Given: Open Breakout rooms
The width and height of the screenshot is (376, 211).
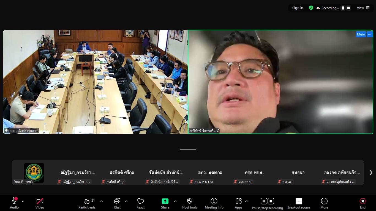Looking at the screenshot, I should [x=299, y=203].
